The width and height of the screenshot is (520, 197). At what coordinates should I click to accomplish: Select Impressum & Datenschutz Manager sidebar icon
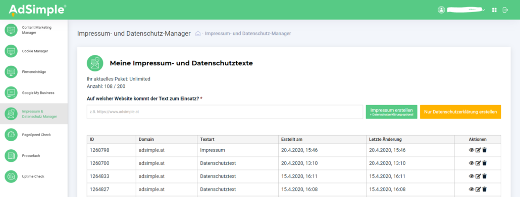11,114
